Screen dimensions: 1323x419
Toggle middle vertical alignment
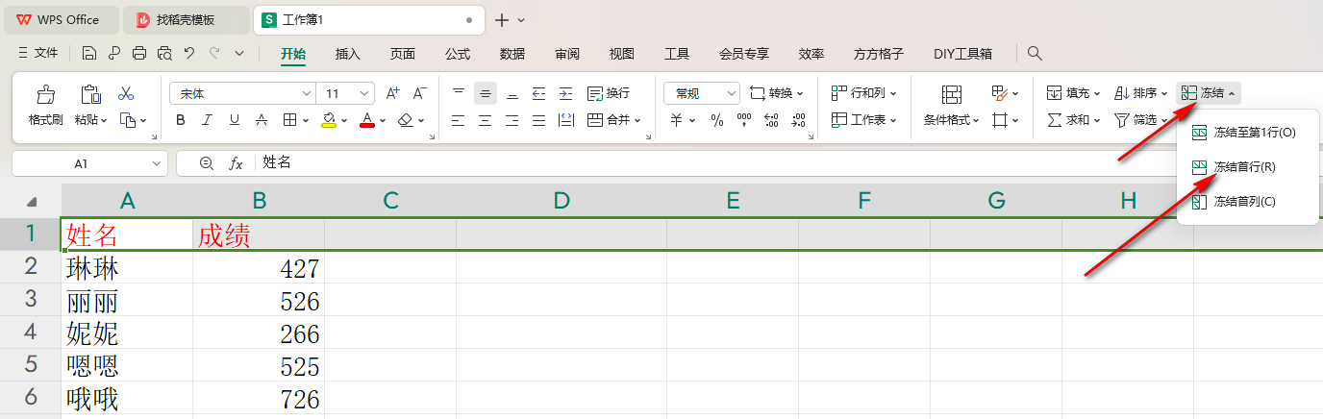click(485, 93)
